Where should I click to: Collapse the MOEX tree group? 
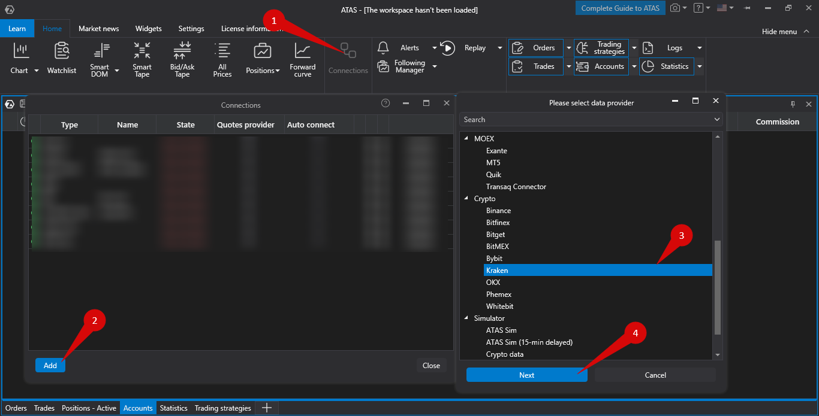[467, 139]
